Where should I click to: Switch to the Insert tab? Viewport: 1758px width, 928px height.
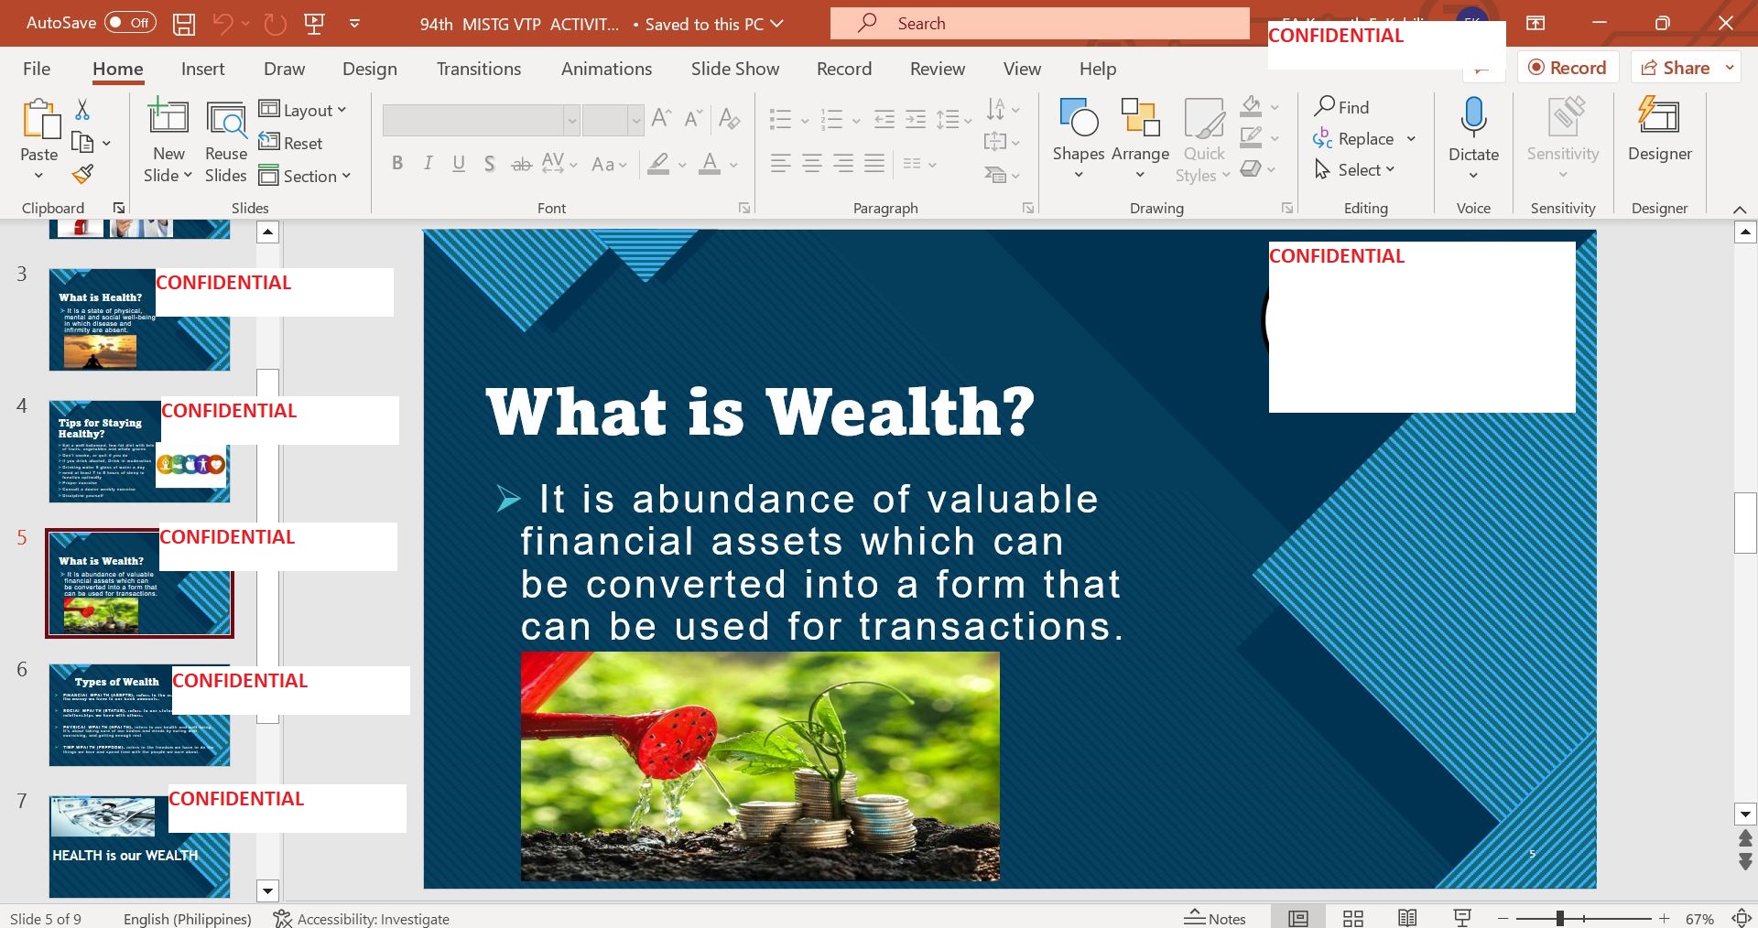pyautogui.click(x=202, y=69)
